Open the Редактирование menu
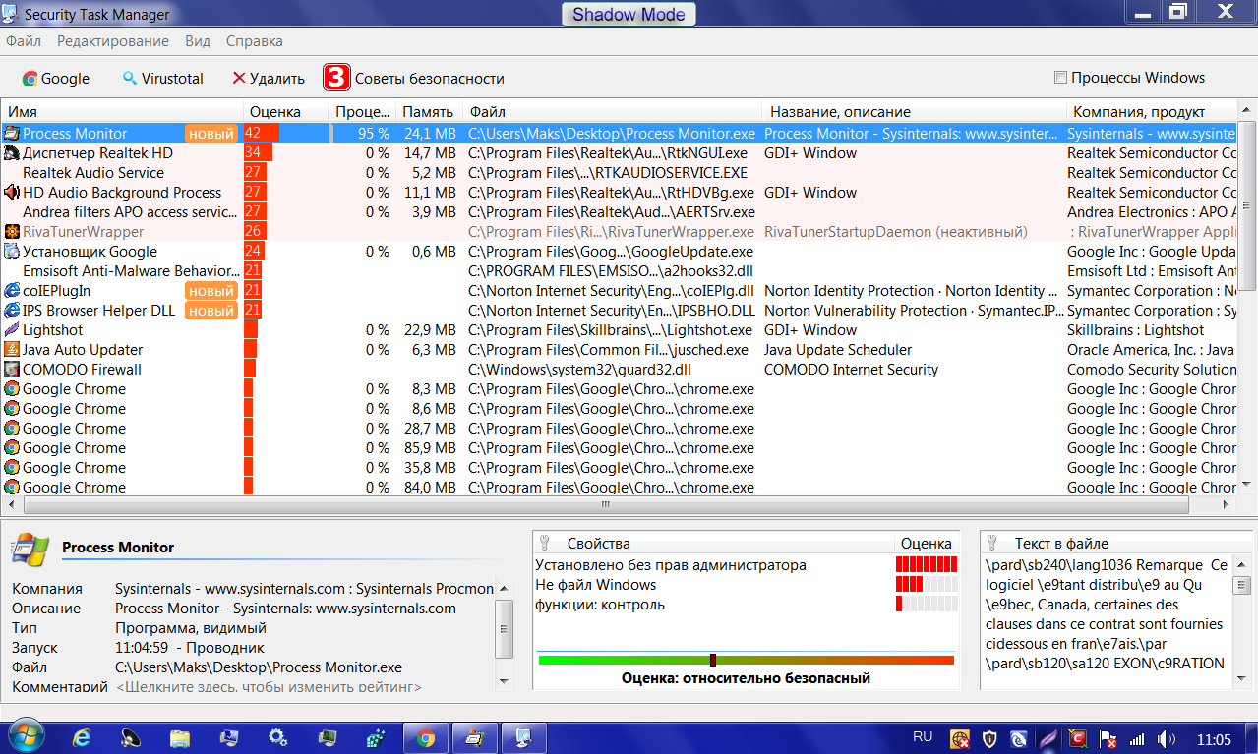 [x=113, y=41]
